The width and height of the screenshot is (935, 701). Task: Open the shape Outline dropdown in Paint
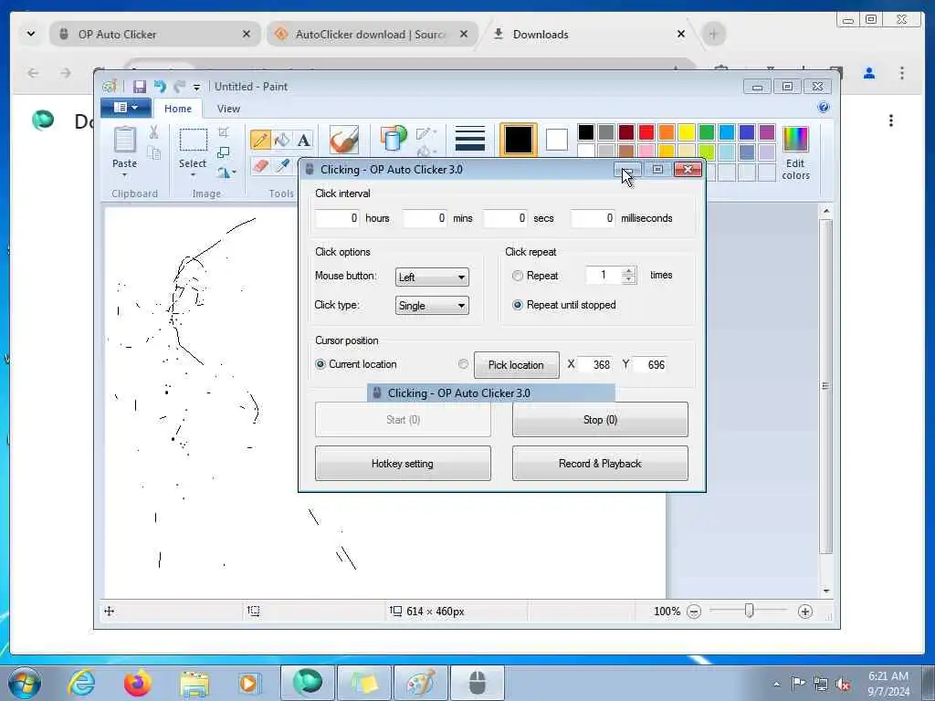click(x=427, y=132)
